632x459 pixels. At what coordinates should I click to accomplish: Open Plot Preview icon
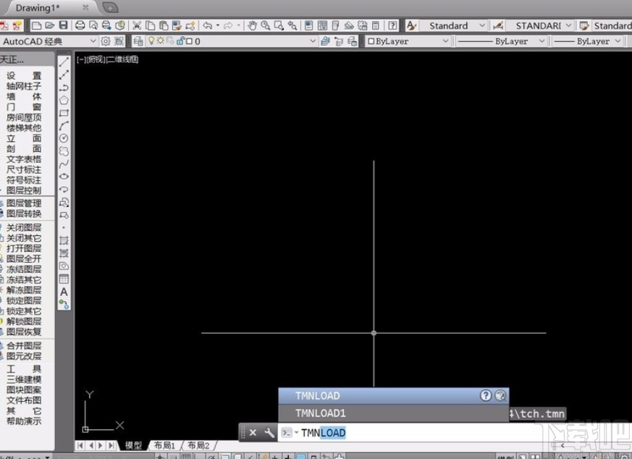tap(93, 26)
